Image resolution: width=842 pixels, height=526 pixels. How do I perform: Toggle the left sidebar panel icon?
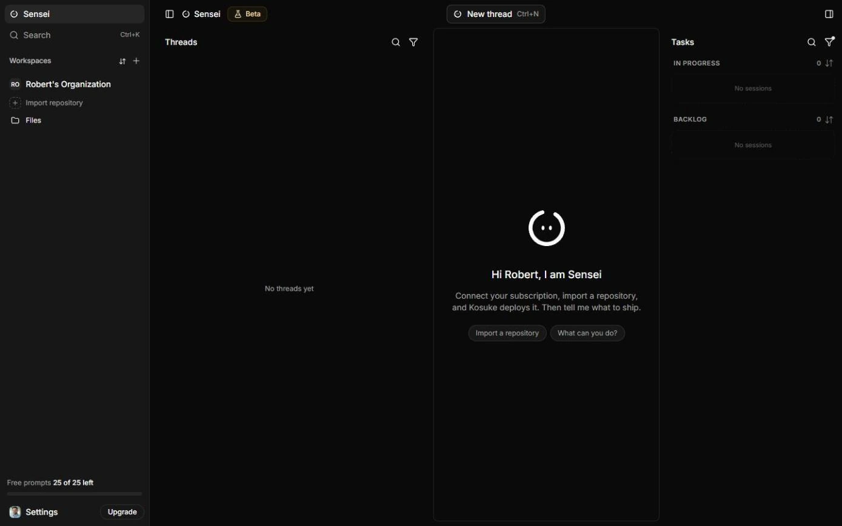tap(170, 14)
